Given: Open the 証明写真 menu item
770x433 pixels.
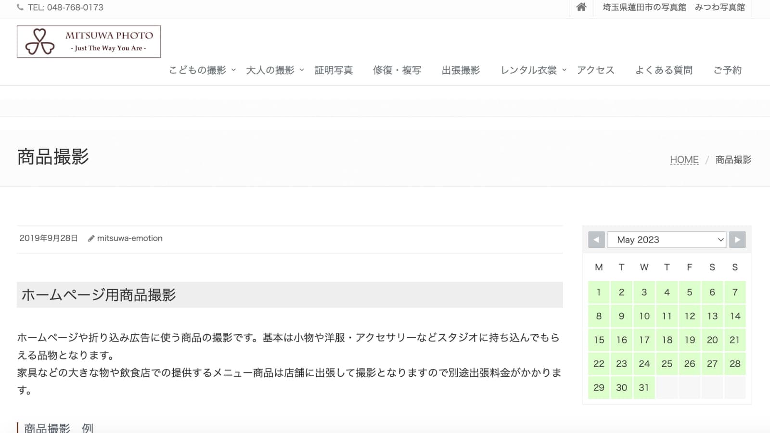Looking at the screenshot, I should (334, 70).
